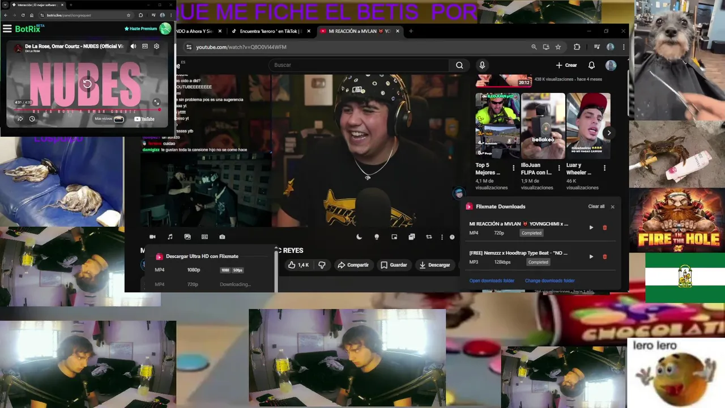Open 'IlloJuan FLIPA con l...' short thumbnail

coord(543,126)
